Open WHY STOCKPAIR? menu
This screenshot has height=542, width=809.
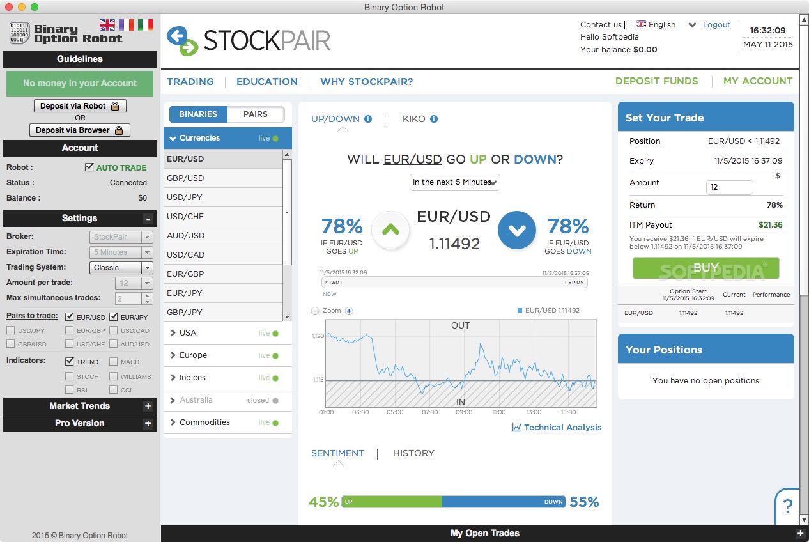(x=367, y=82)
